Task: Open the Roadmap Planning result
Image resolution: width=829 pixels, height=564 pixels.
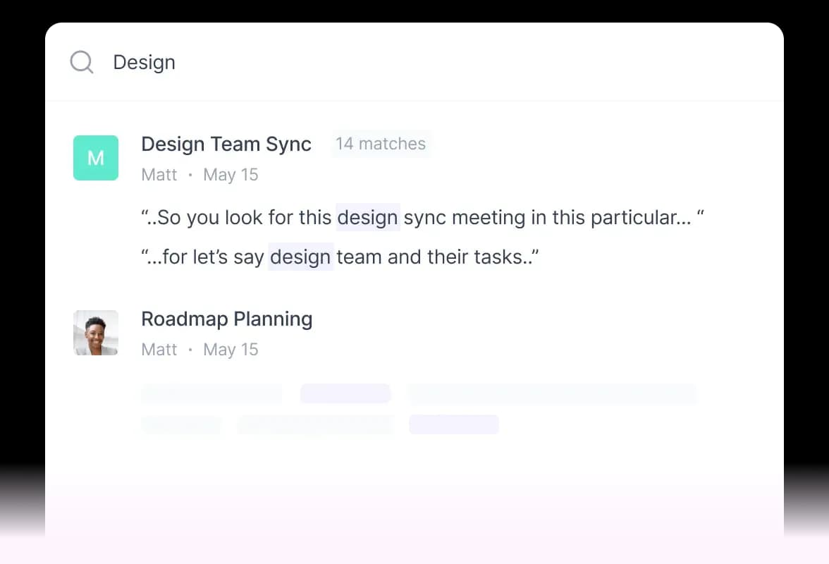Action: (x=226, y=319)
